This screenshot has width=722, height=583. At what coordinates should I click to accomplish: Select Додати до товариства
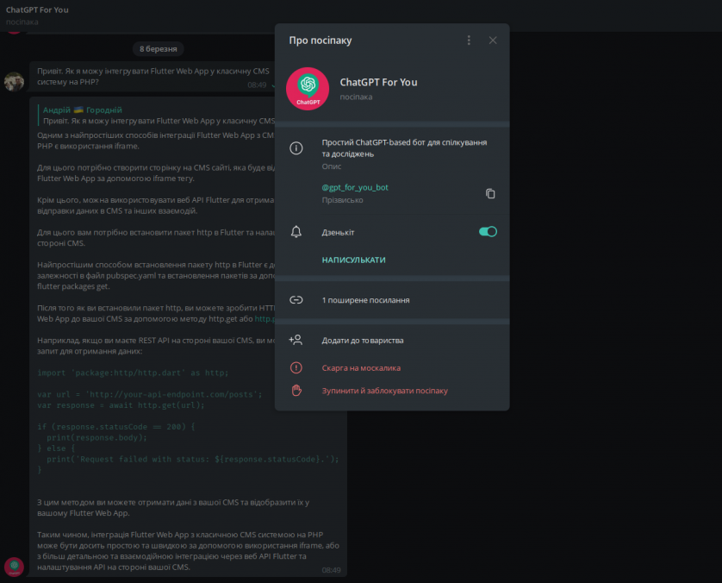coord(363,341)
